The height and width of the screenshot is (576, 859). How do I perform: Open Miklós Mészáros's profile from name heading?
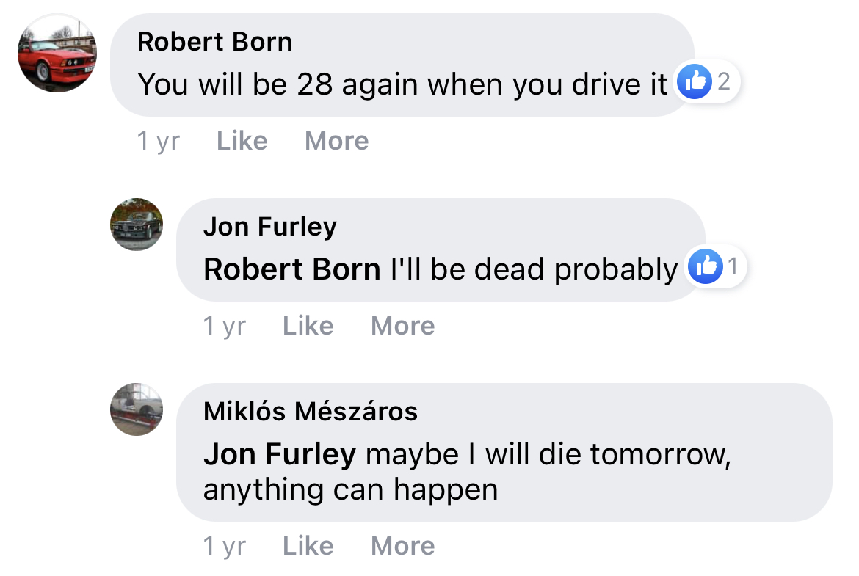(x=310, y=412)
